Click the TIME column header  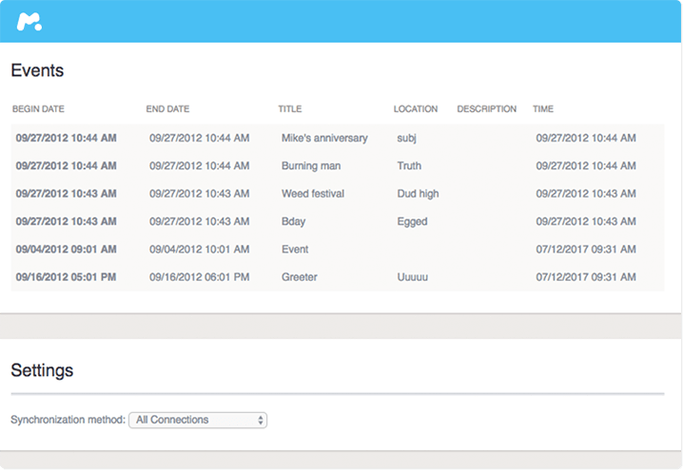pos(543,109)
